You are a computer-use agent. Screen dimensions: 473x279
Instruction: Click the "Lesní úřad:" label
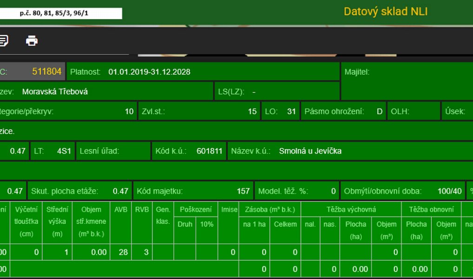click(99, 151)
